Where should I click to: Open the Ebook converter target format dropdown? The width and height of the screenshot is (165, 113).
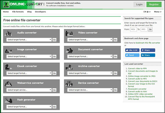pyautogui.click(x=29, y=73)
